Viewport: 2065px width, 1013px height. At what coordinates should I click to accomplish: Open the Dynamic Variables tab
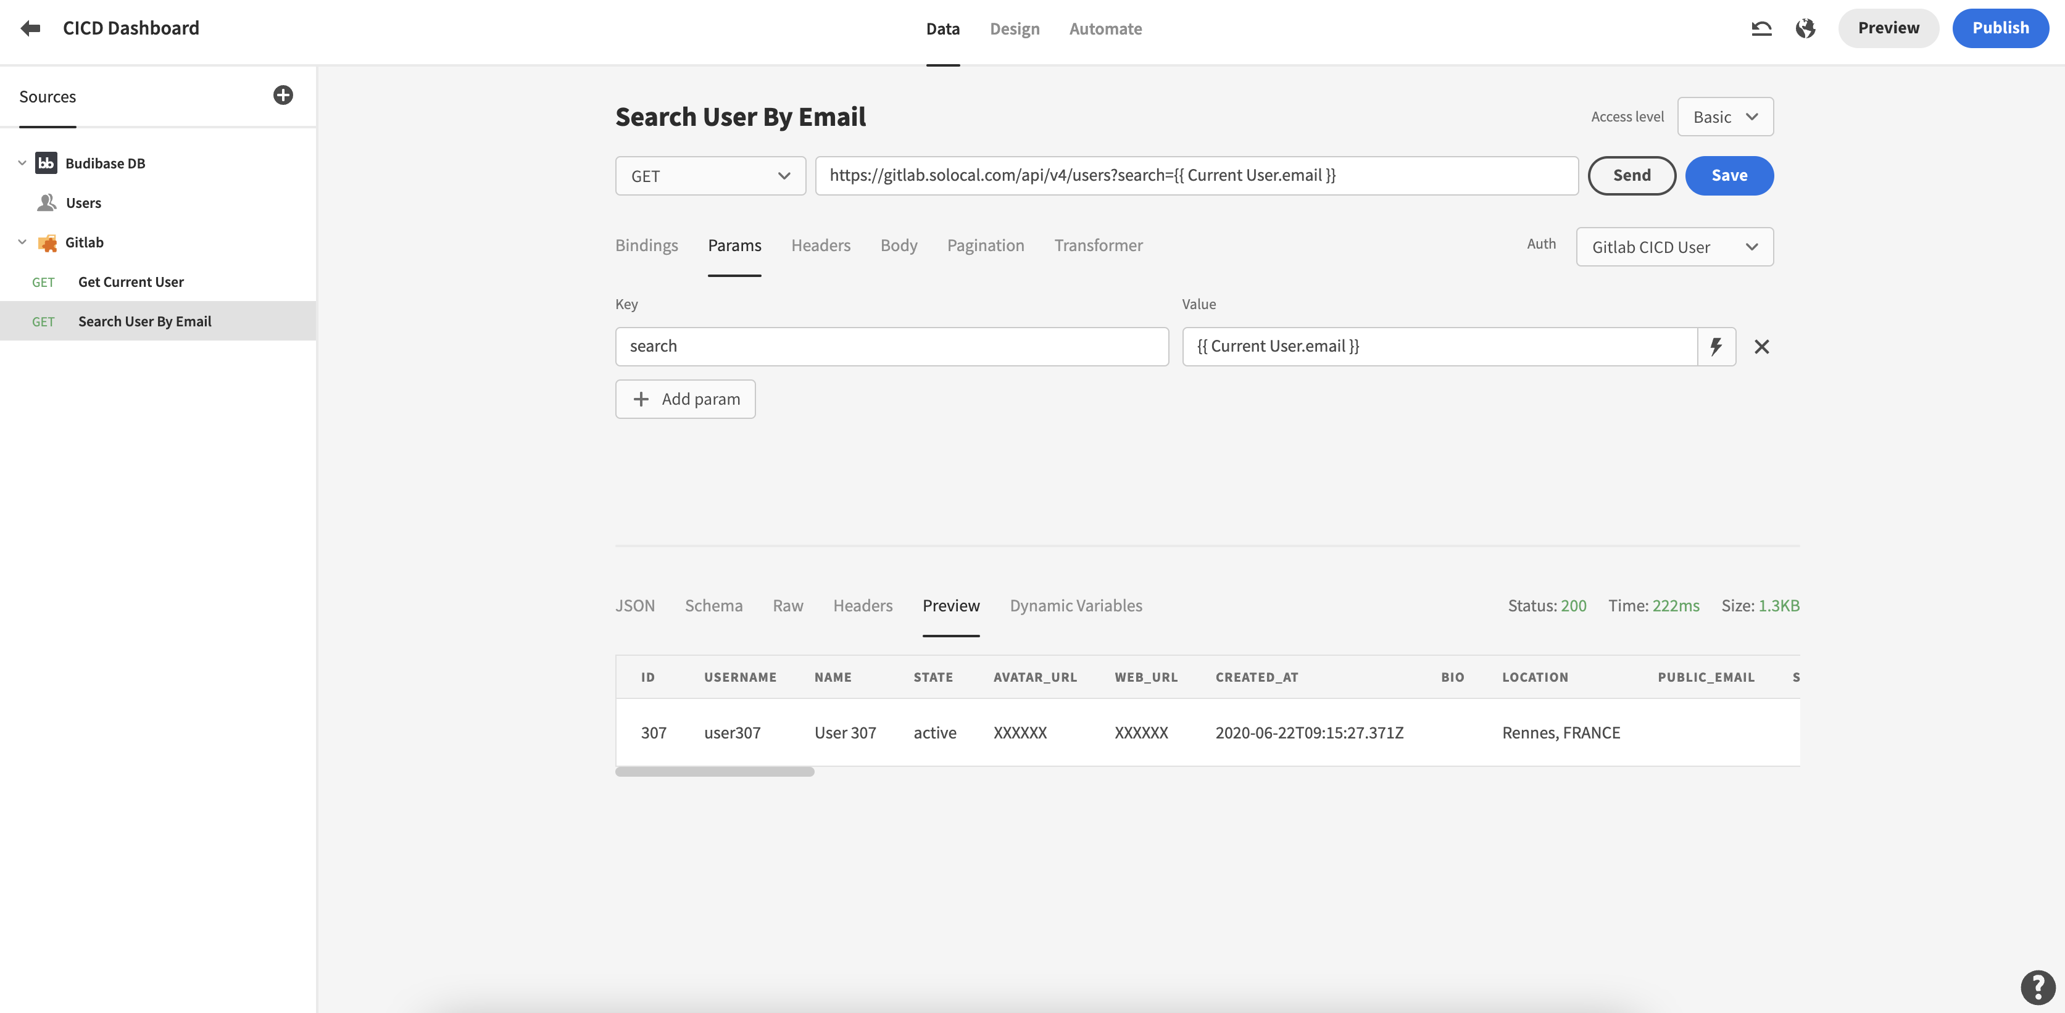1076,606
